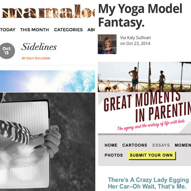The height and width of the screenshot is (191, 191).
Task: Click the yellow SUBMIT YOUR OWN button
Action: [x=152, y=155]
